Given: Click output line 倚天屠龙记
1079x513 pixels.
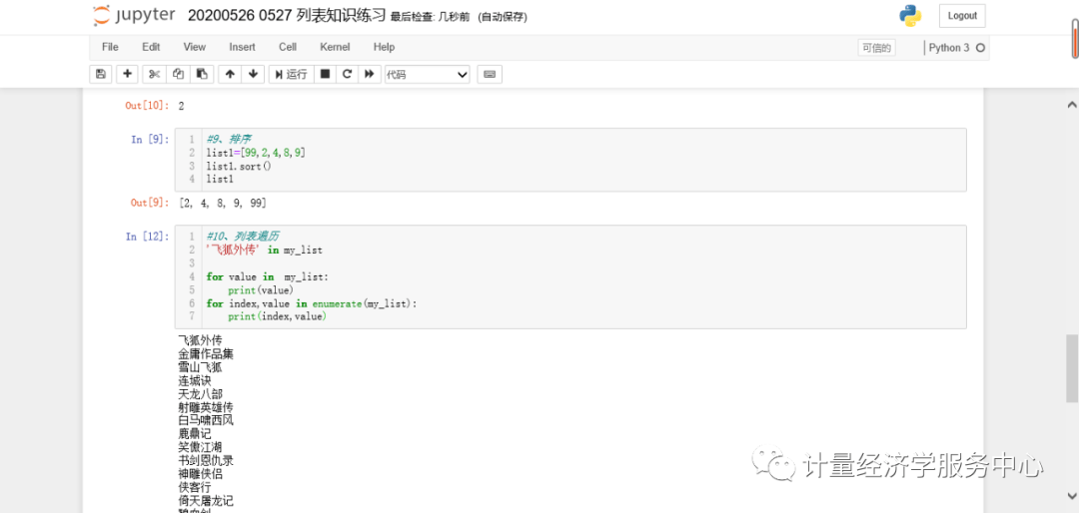Looking at the screenshot, I should [x=206, y=500].
